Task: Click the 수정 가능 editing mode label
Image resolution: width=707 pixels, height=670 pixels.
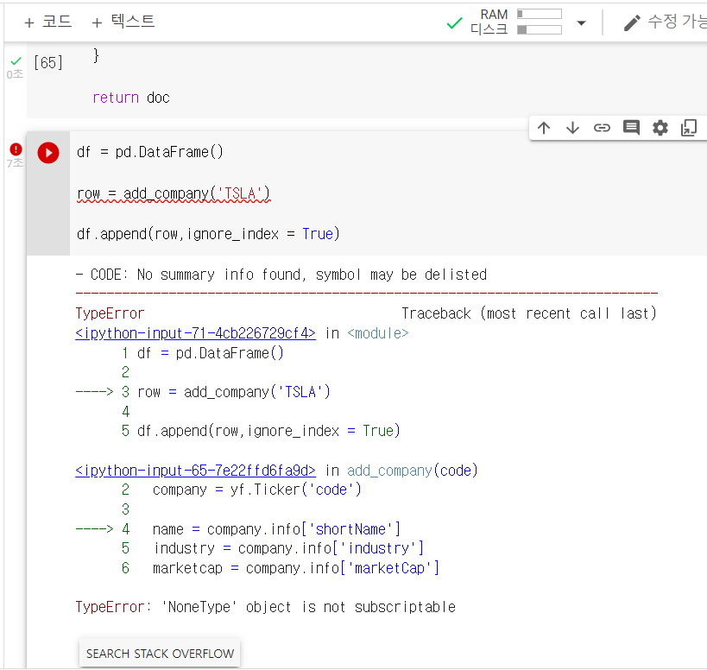Action: (x=677, y=22)
